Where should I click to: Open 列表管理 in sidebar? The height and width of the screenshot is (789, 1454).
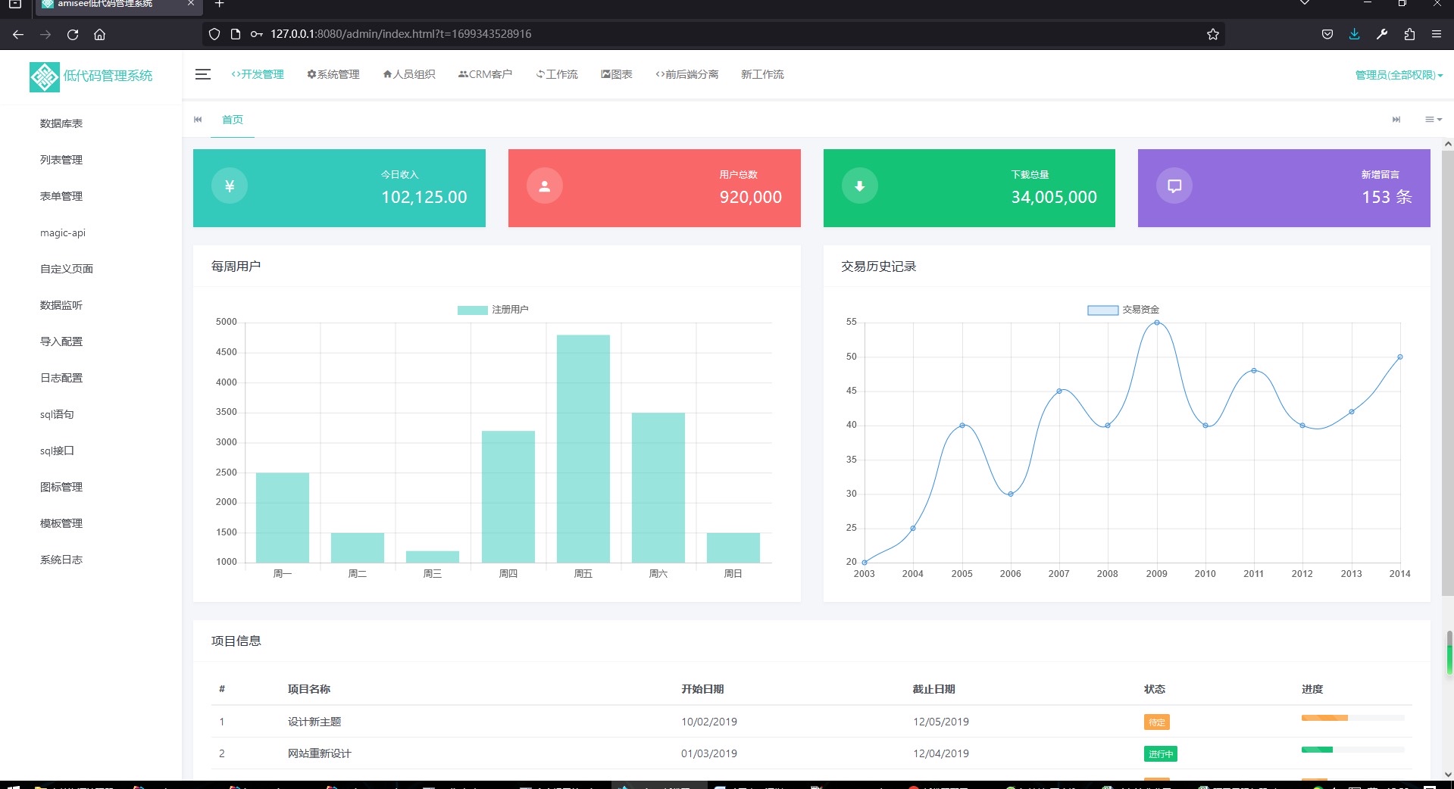pyautogui.click(x=61, y=160)
